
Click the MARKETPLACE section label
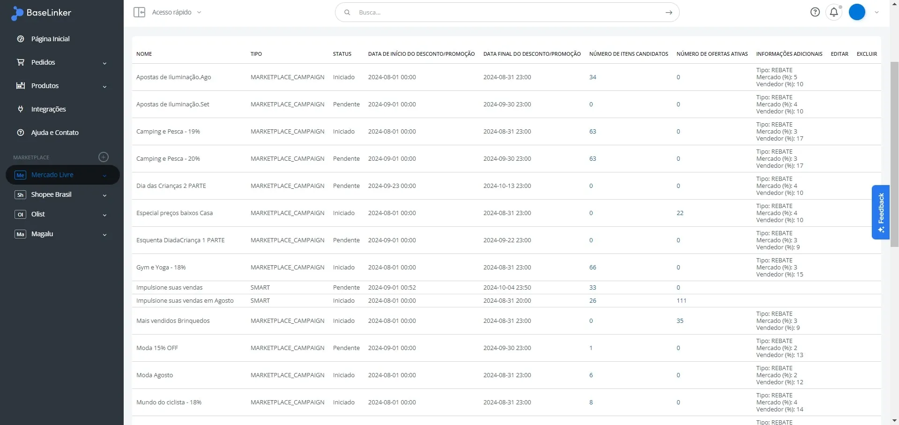pos(31,157)
